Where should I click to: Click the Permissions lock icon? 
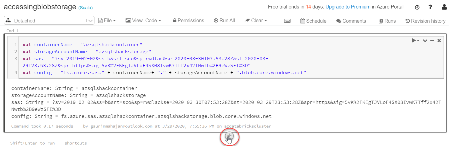(175, 20)
